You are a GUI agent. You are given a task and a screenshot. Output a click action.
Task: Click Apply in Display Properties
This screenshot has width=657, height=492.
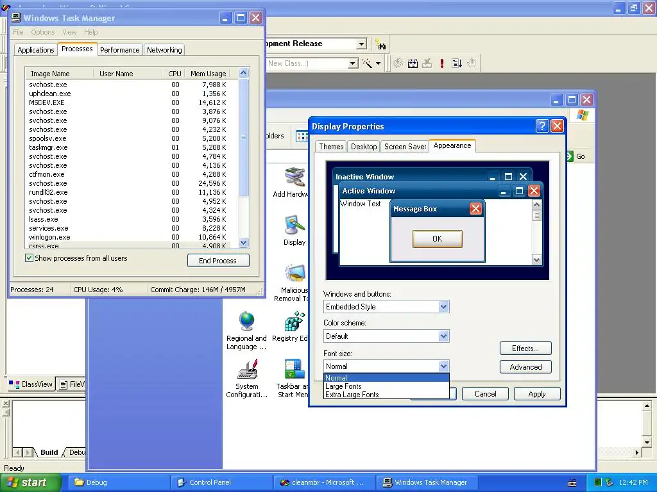pos(537,394)
